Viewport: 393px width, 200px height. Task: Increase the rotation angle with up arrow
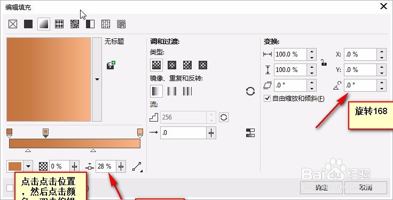click(381, 82)
